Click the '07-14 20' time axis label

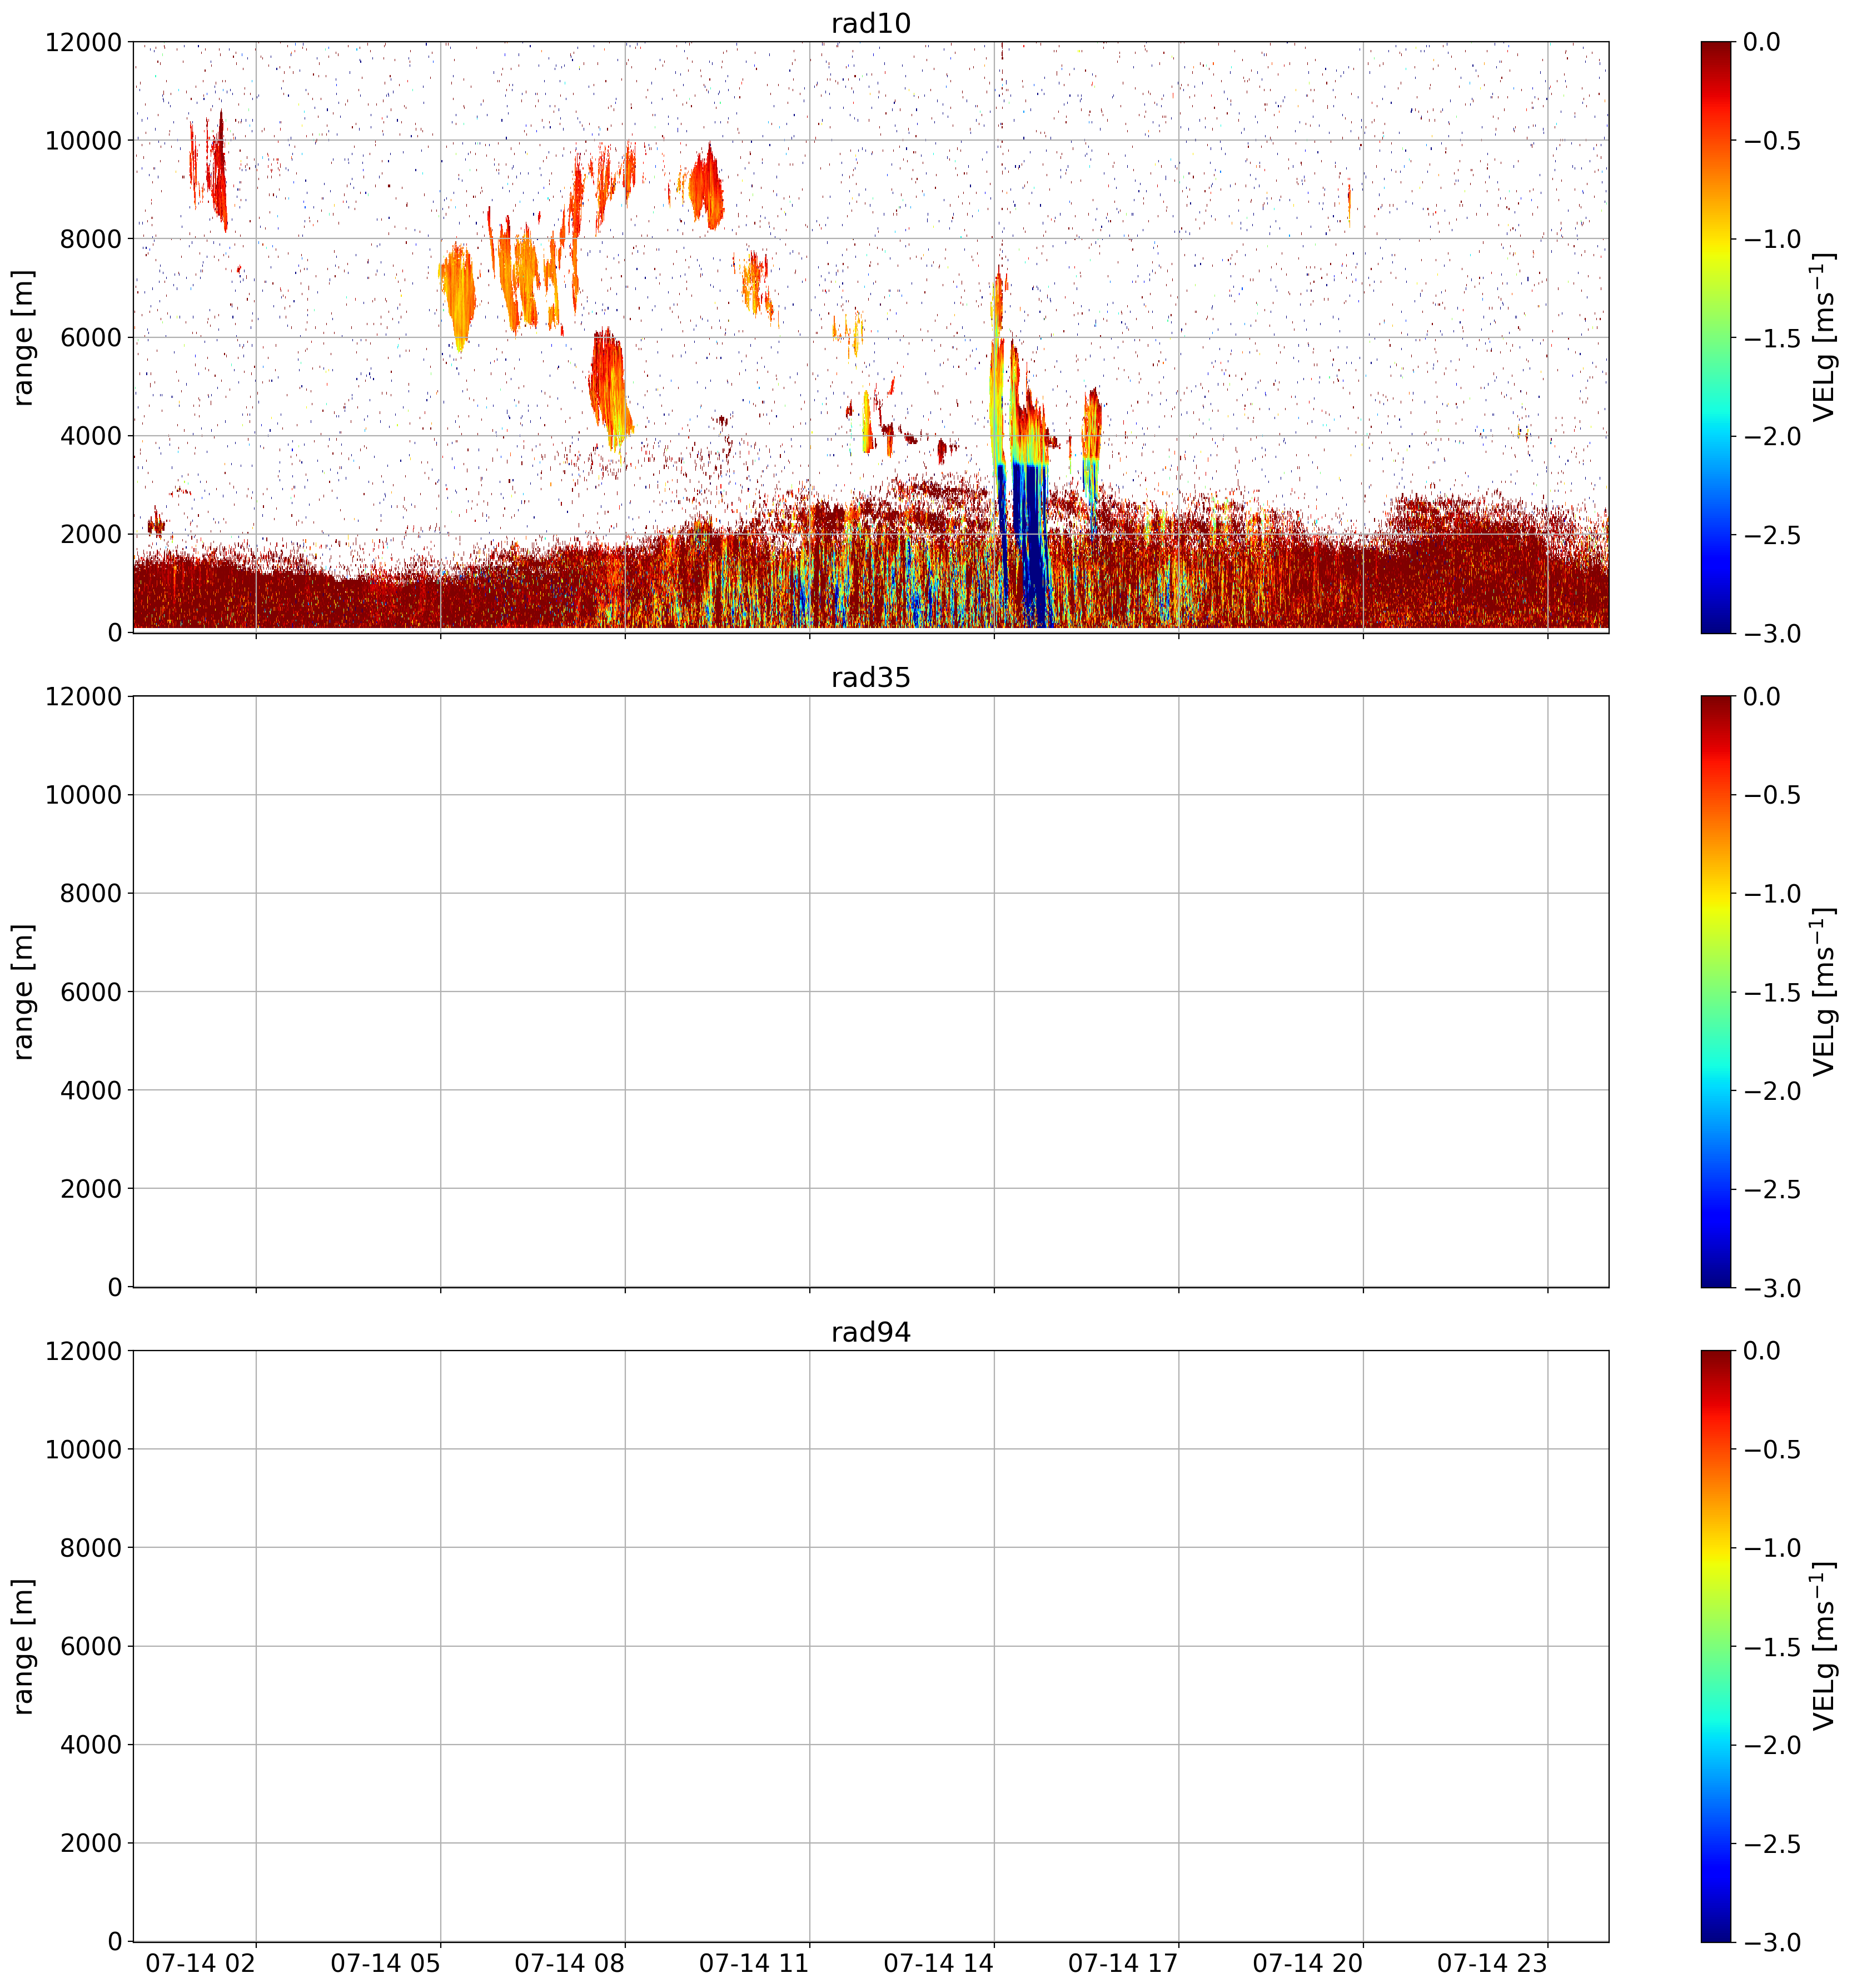click(x=1307, y=1963)
